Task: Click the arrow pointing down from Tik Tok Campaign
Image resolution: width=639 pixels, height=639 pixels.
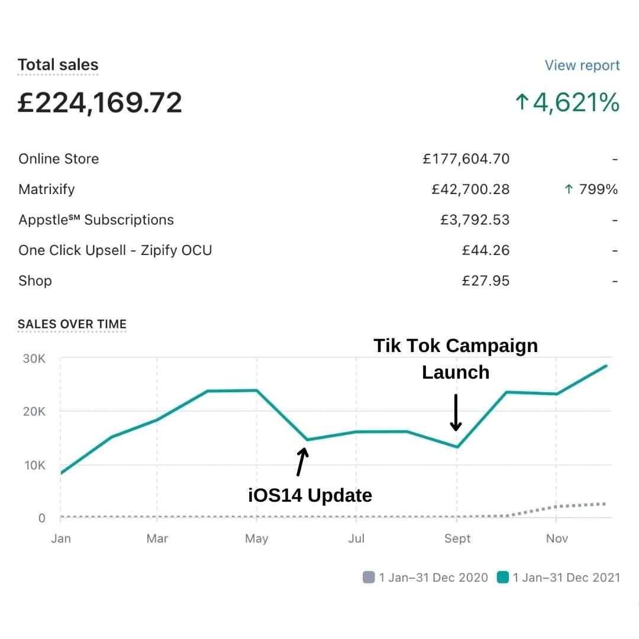Action: click(x=456, y=412)
